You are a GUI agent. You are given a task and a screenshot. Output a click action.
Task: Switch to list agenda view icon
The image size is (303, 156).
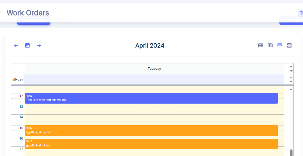click(289, 46)
